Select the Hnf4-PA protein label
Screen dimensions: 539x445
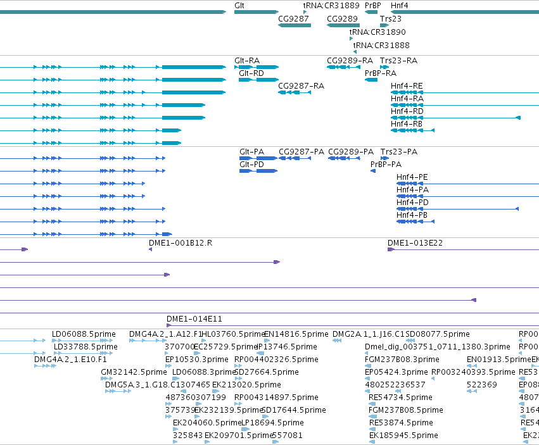[412, 190]
